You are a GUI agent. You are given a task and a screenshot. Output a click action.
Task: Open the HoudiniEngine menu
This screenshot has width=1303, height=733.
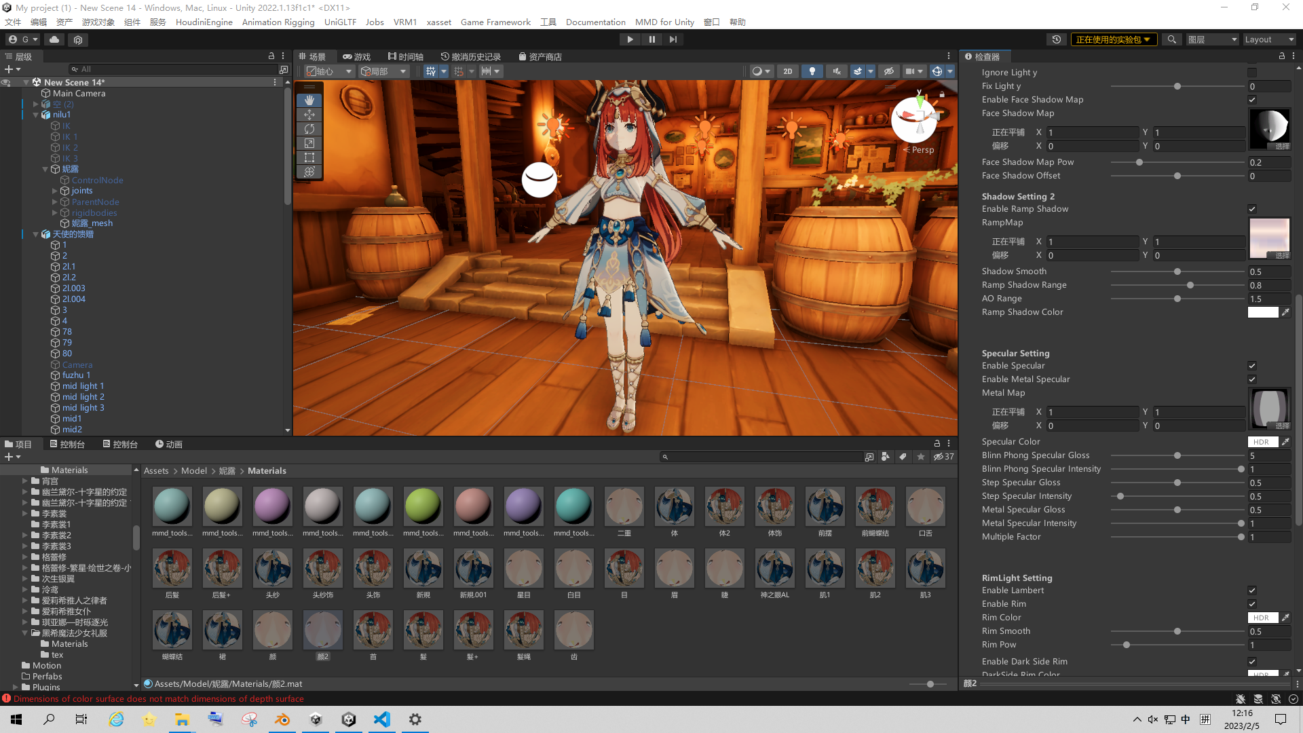click(x=204, y=22)
